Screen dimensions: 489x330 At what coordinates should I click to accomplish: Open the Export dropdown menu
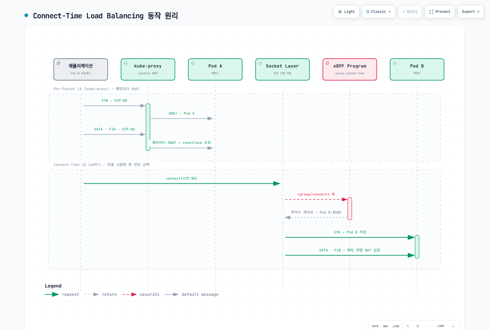click(x=471, y=12)
